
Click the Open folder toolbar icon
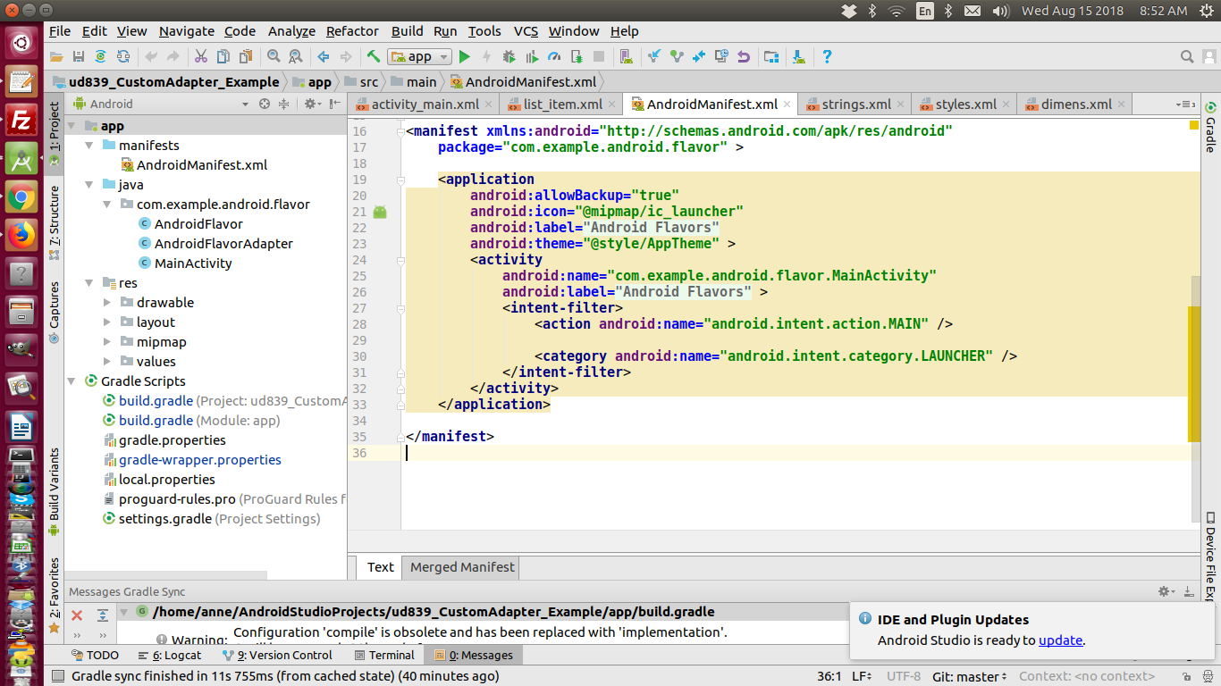57,56
